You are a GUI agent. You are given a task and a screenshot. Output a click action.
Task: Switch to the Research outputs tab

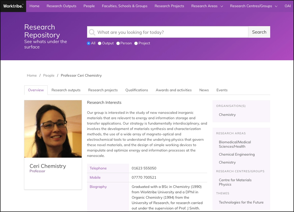(66, 90)
